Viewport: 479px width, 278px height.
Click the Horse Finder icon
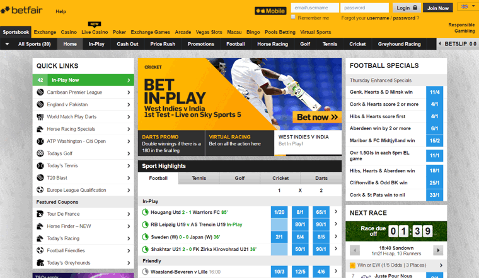(x=40, y=226)
